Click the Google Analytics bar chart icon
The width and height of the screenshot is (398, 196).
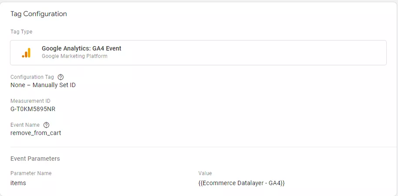coord(26,53)
